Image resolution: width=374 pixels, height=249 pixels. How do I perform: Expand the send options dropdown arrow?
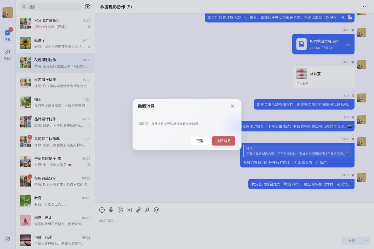(366, 241)
